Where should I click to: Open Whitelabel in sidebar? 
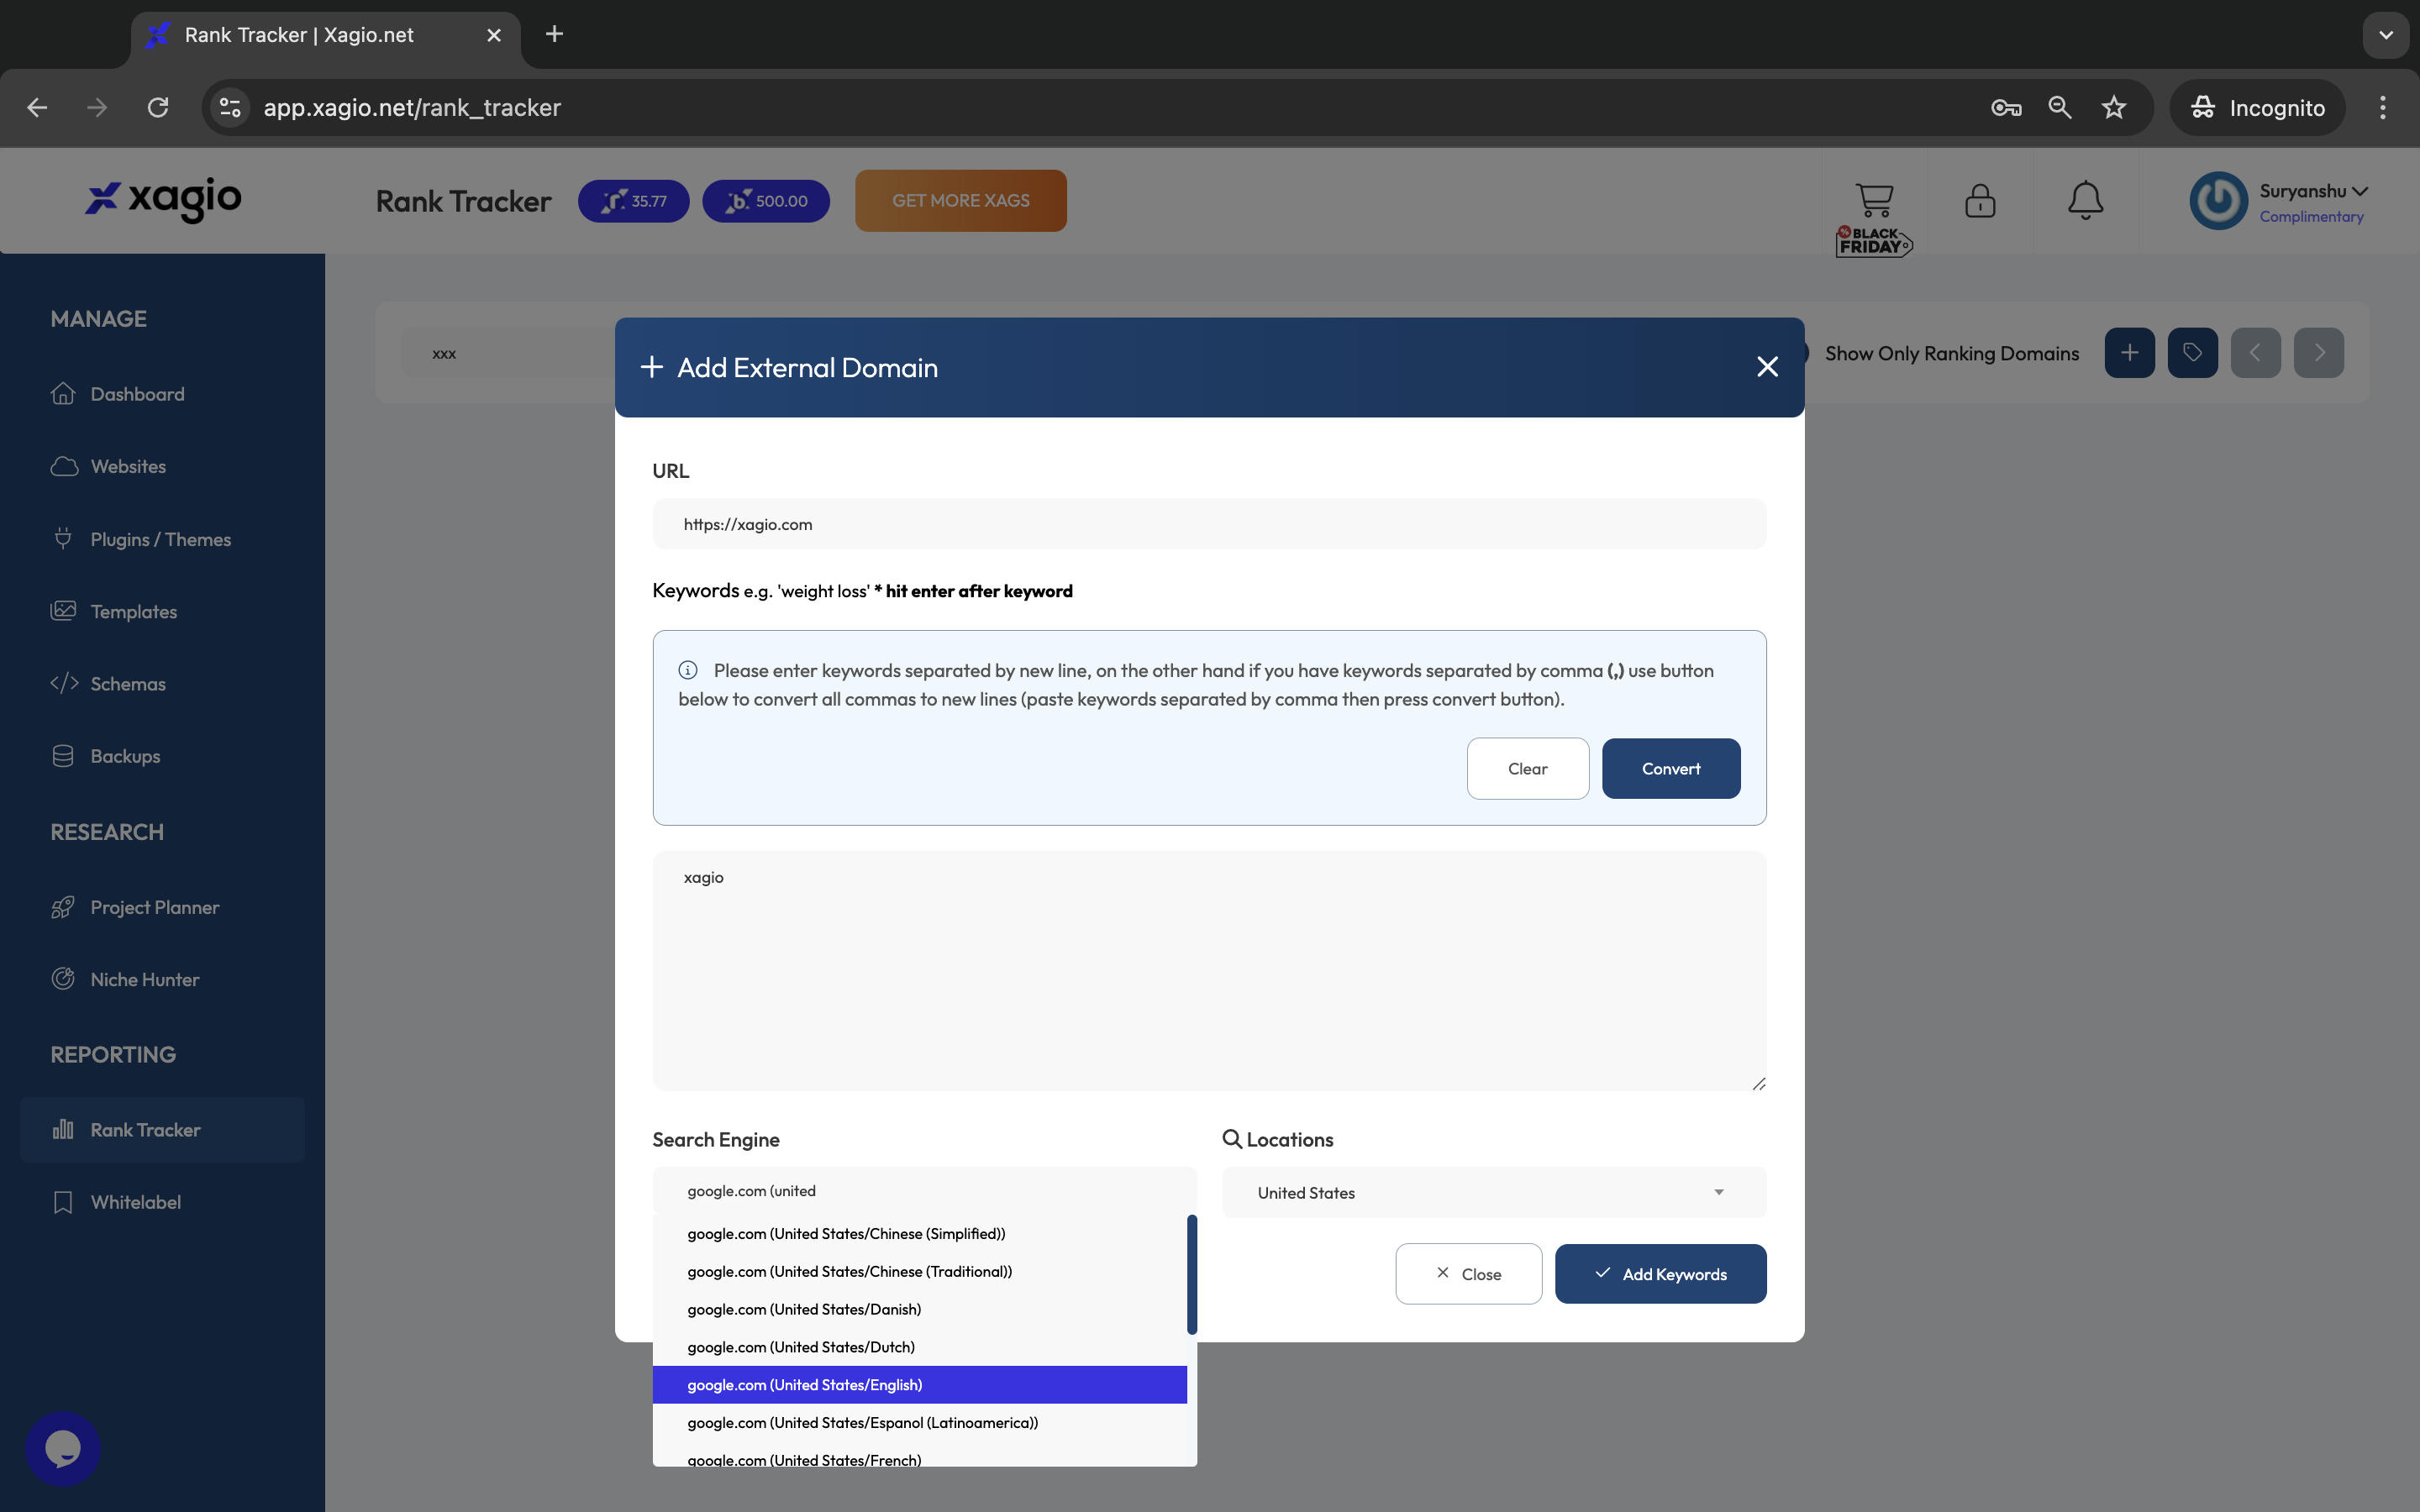point(115,1202)
